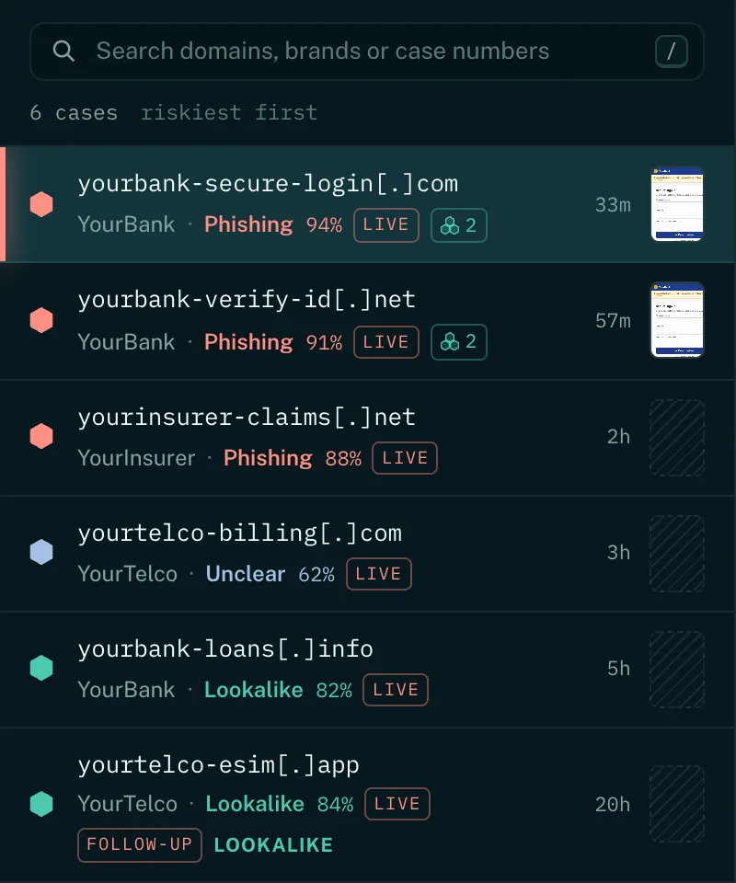Click '5h' age text
736x883 pixels.
point(619,669)
